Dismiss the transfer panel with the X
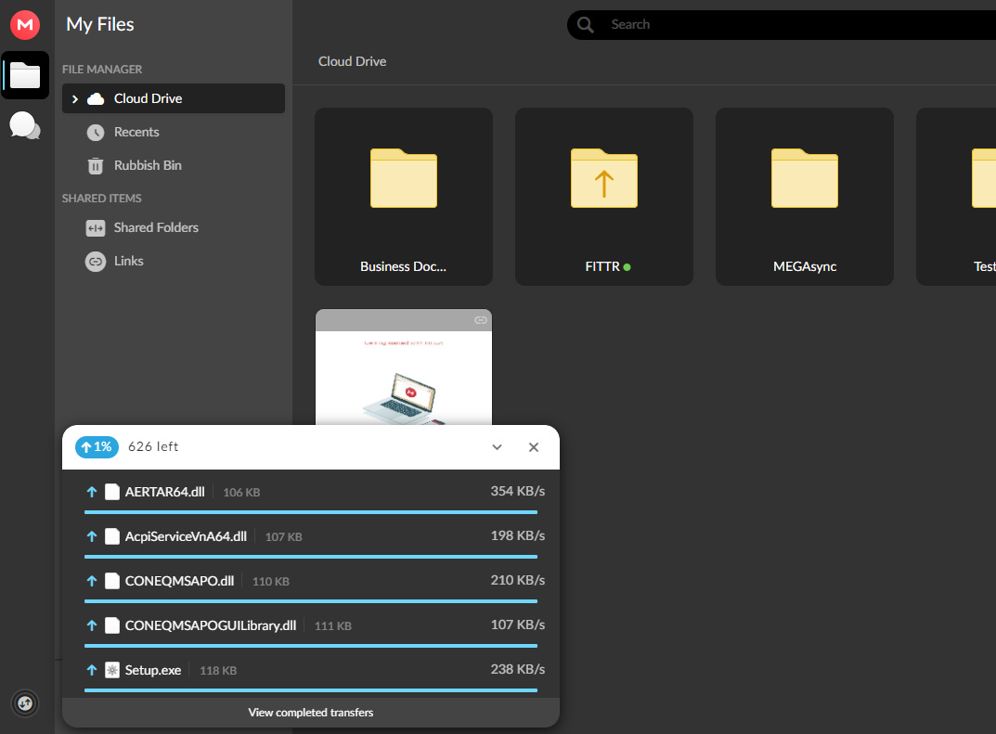This screenshot has width=996, height=734. 534,446
